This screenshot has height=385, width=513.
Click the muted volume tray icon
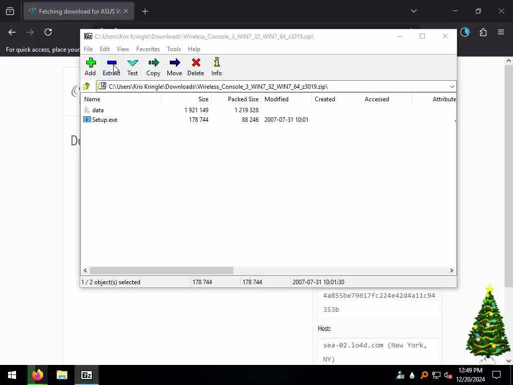coord(448,375)
